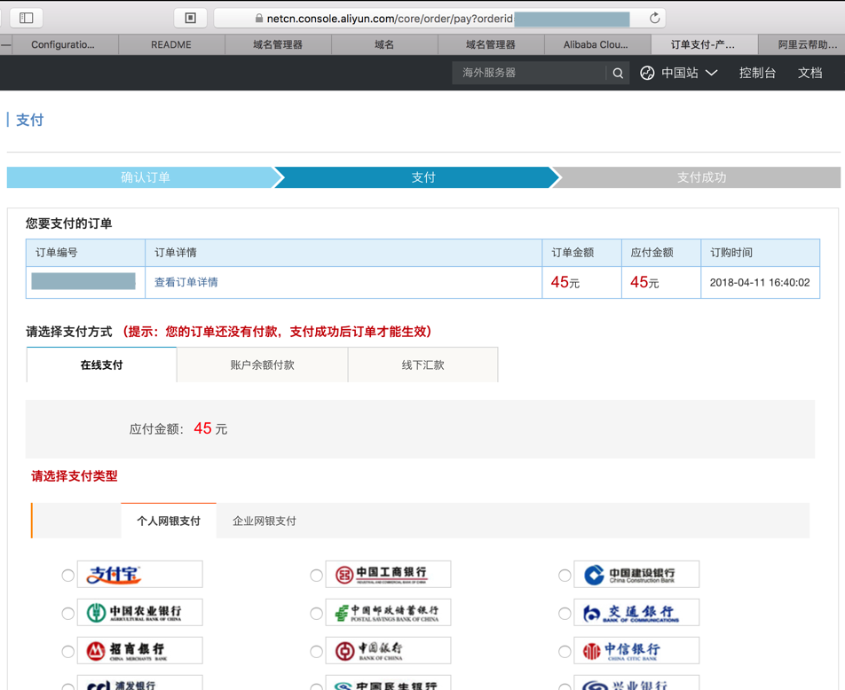
Task: Switch to 在线支付 payment tab
Action: pos(101,365)
